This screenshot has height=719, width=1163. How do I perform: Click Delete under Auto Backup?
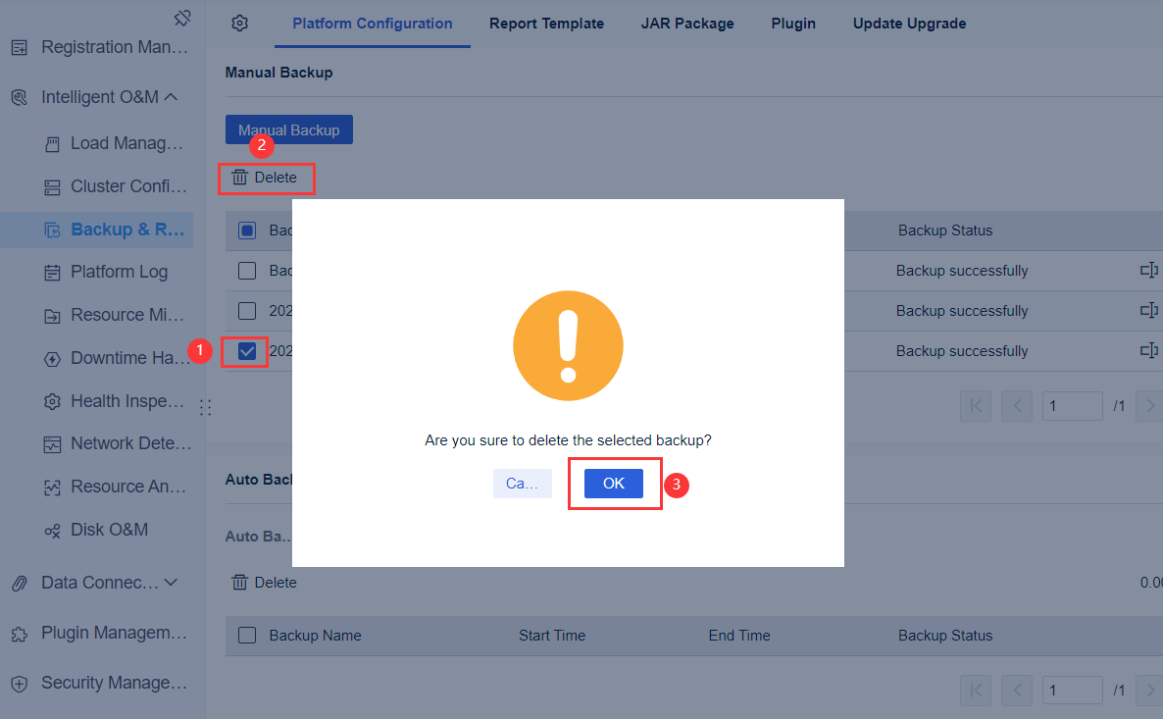click(265, 583)
